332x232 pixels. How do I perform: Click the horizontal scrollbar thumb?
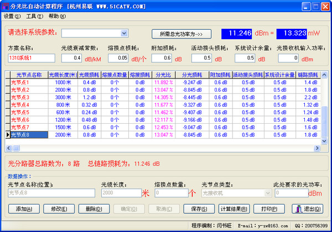coord(16,148)
